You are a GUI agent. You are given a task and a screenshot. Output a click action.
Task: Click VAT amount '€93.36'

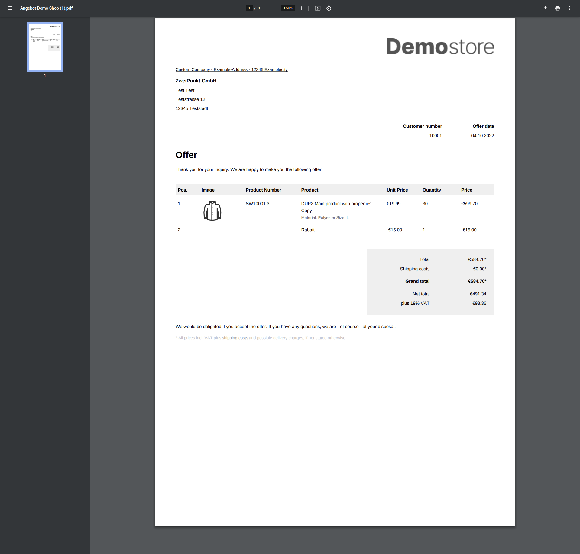[x=479, y=303]
